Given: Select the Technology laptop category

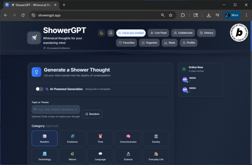Looking at the screenshot, I should [x=44, y=156].
